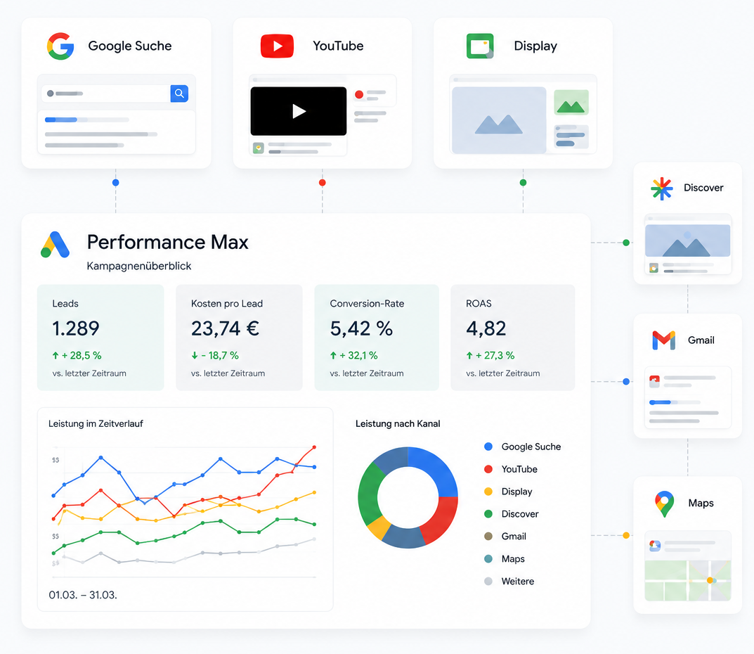Click the small red icon in Gmail preview

pyautogui.click(x=654, y=381)
